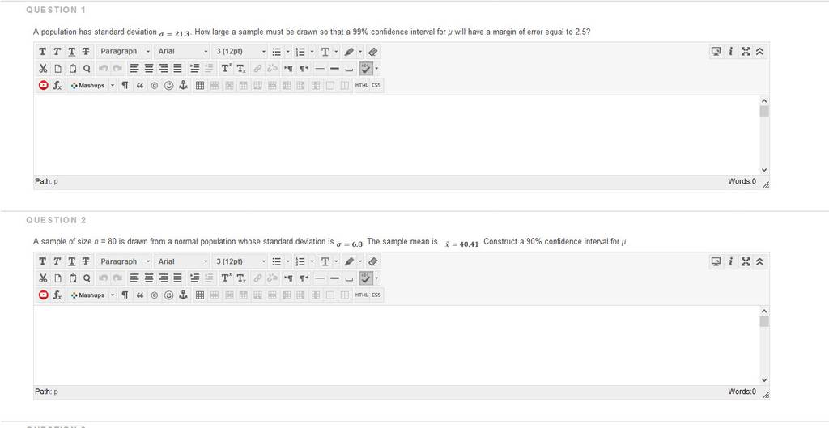Viewport: 829px width, 428px height.
Task: Toggle spellcheck button in Question 2 toolbar
Action: coord(365,278)
